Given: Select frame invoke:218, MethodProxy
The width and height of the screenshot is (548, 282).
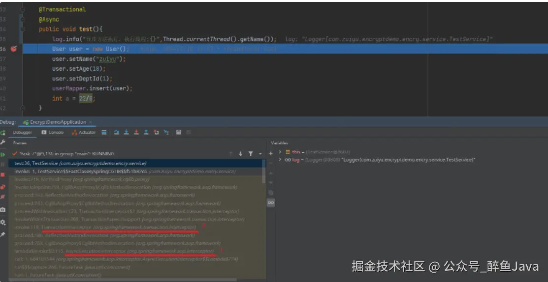Looking at the screenshot, I should click(x=137, y=179).
